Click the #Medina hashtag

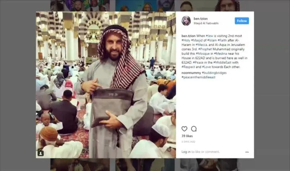point(221,54)
